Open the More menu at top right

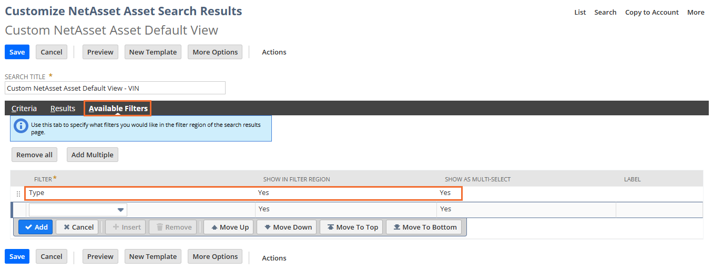coord(696,12)
